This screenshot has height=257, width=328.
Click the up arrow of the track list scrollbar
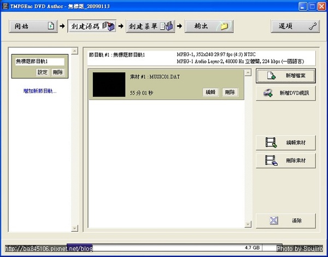tap(74, 51)
